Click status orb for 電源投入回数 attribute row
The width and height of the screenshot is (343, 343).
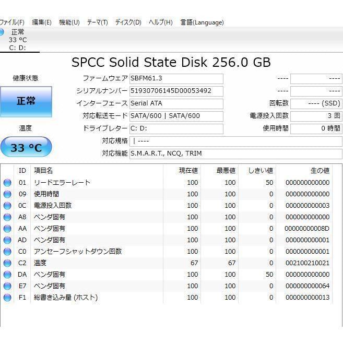pyautogui.click(x=7, y=206)
